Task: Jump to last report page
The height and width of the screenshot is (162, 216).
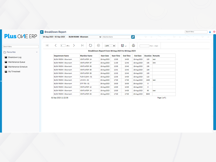Action: [x=82, y=46]
